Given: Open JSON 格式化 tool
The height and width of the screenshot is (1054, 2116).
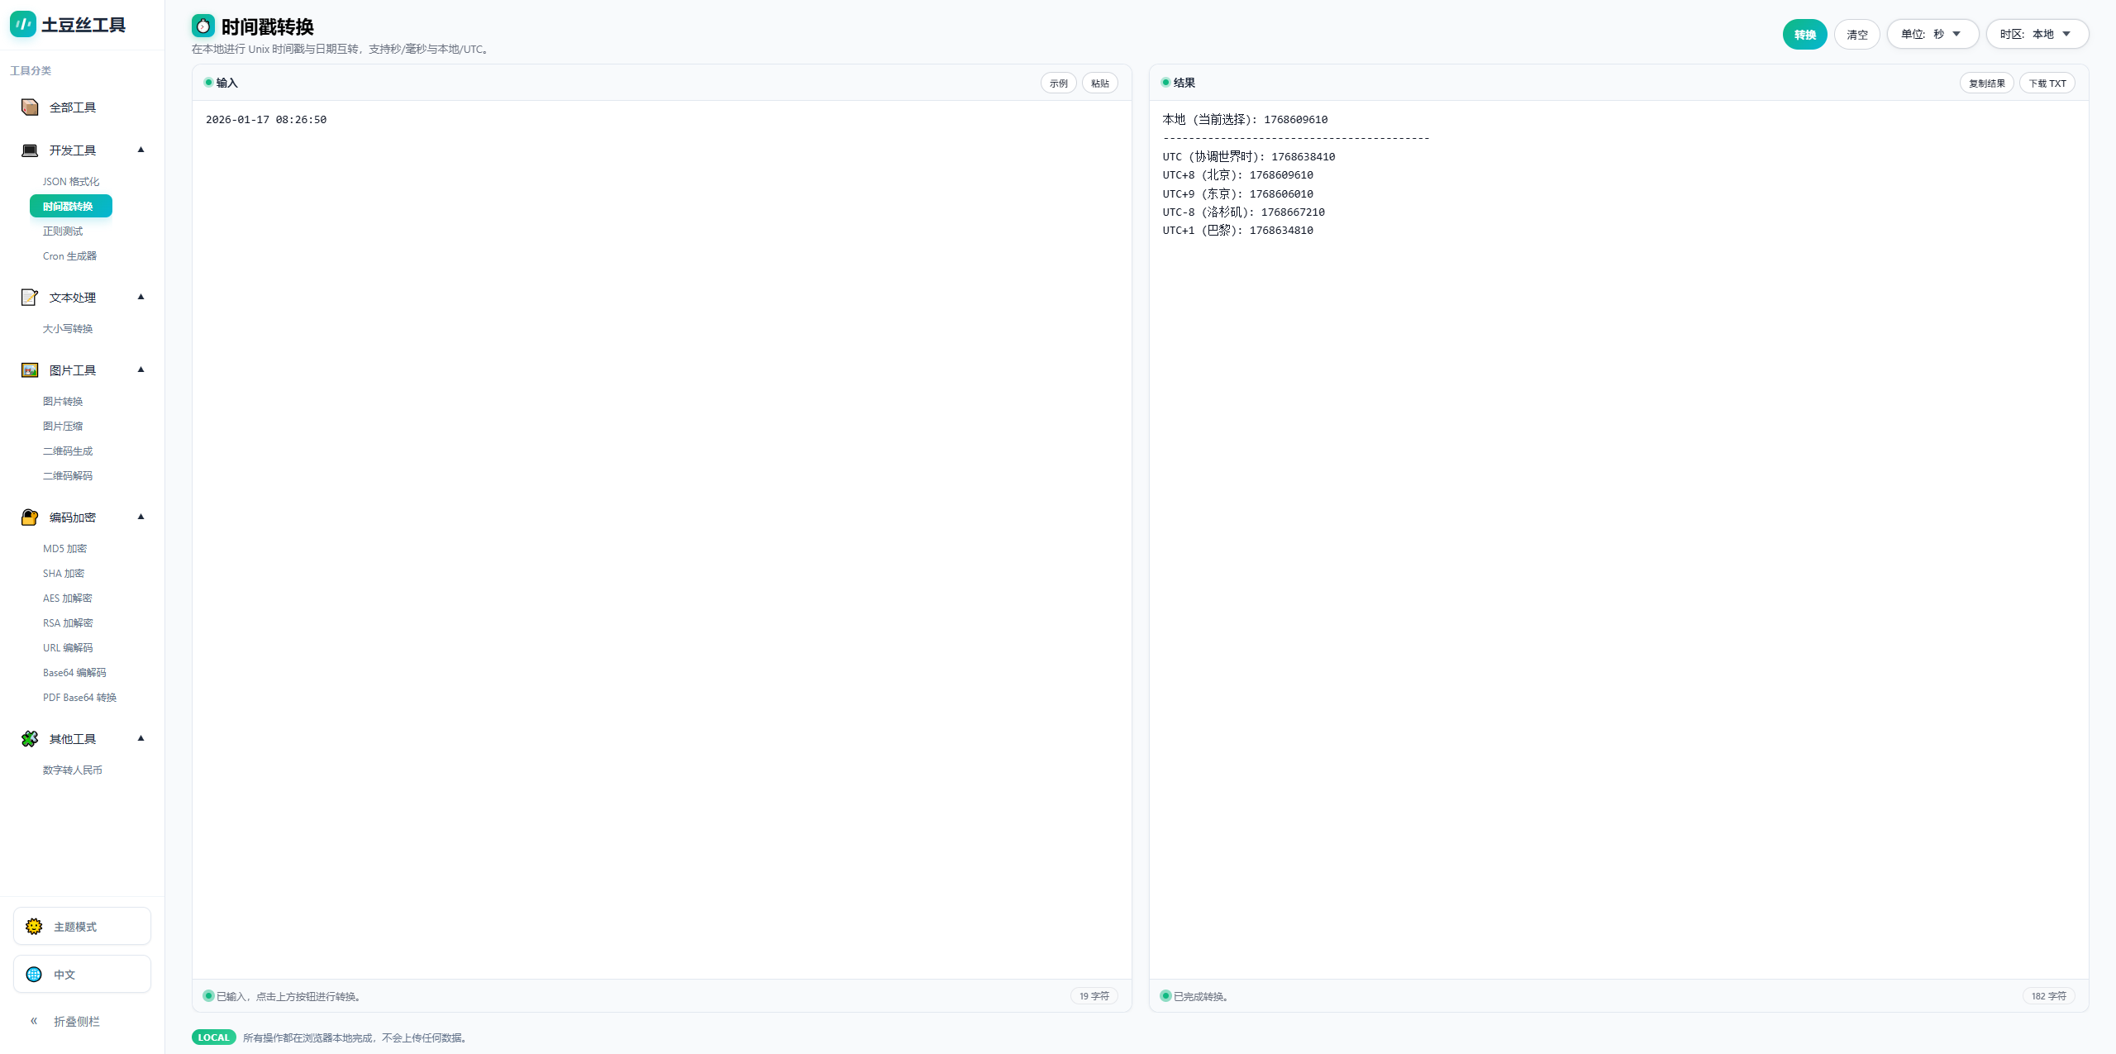Looking at the screenshot, I should [71, 182].
